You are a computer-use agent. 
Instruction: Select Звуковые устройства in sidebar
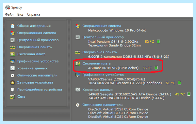[35, 82]
